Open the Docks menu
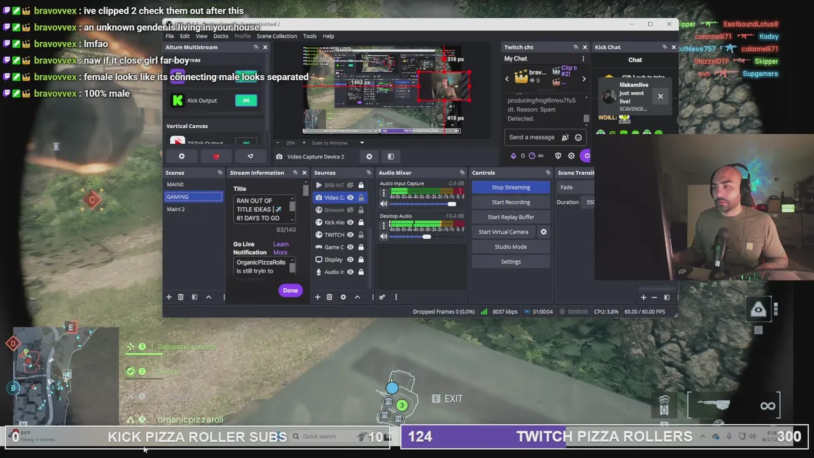 [x=221, y=36]
